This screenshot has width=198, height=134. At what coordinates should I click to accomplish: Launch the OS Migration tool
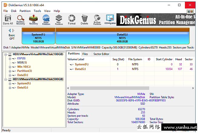tap(110, 20)
